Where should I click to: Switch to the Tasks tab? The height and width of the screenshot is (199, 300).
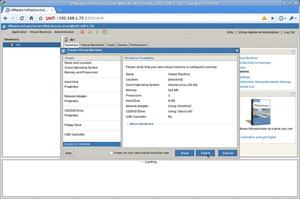click(x=111, y=45)
